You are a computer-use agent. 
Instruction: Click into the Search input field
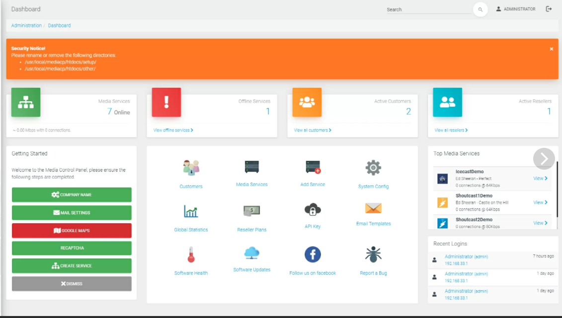427,9
